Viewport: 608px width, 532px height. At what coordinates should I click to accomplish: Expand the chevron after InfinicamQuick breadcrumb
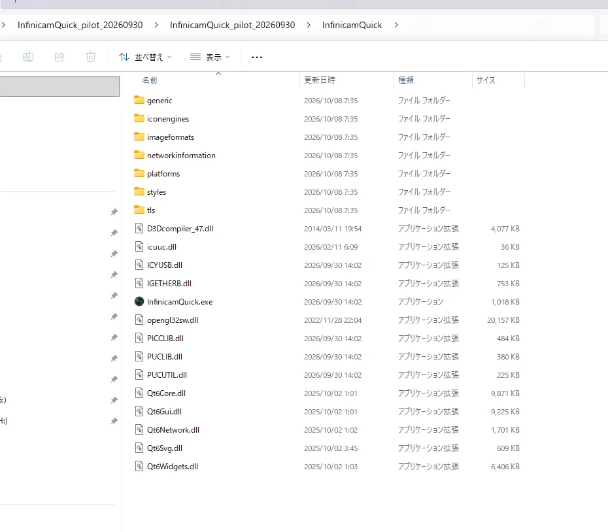coord(396,25)
